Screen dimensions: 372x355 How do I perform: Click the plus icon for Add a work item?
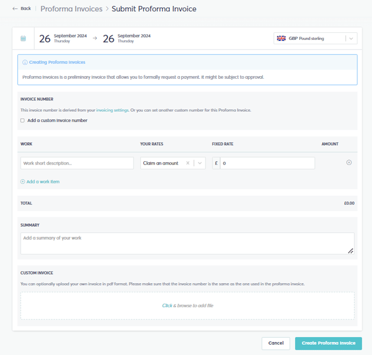coord(23,181)
